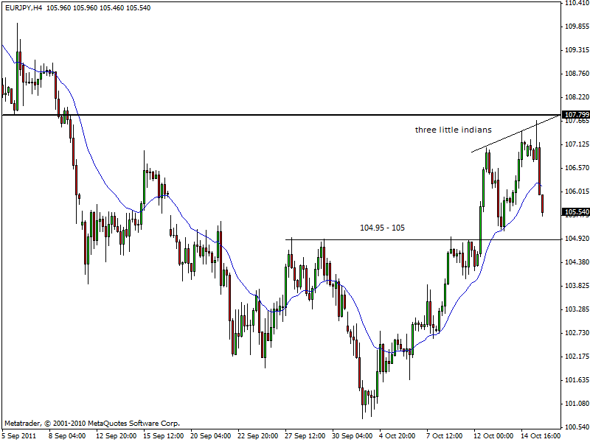The width and height of the screenshot is (590, 442).
Task: Click the Metatrader copyright text
Action: click(x=91, y=424)
